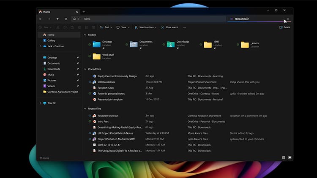This screenshot has width=317, height=178.
Task: Toggle the Details pane
Action: [x=285, y=27]
